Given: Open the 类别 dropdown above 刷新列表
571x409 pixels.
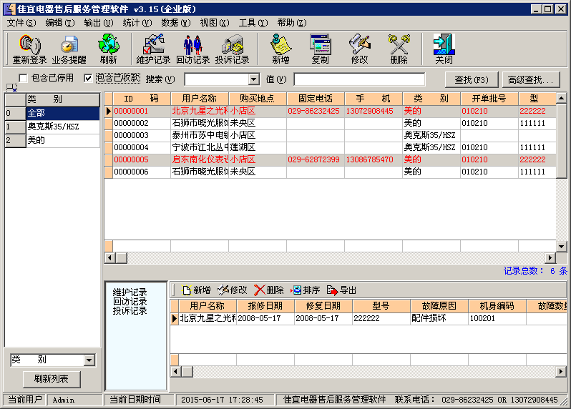Looking at the screenshot, I should (89, 360).
